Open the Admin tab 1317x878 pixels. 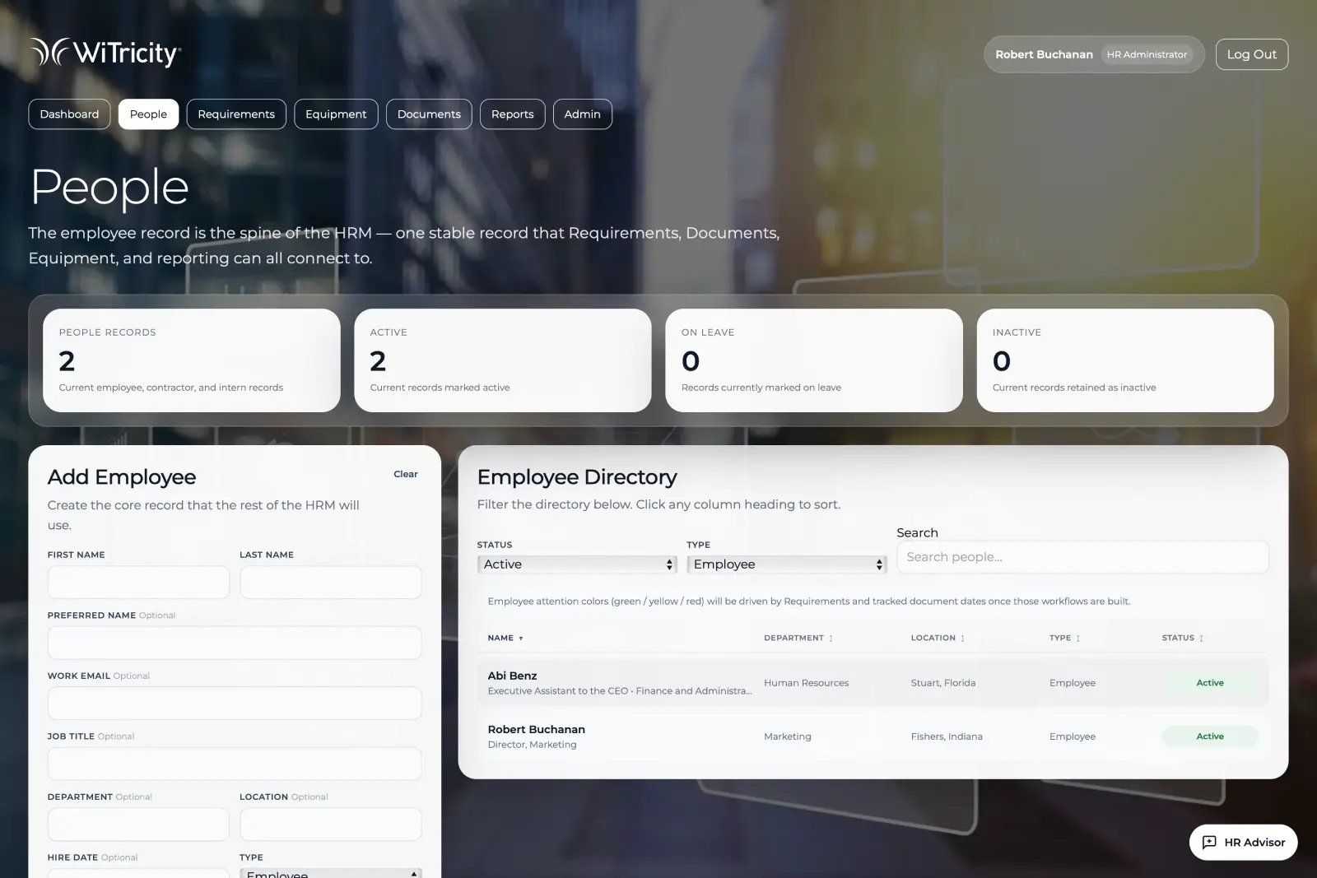582,114
